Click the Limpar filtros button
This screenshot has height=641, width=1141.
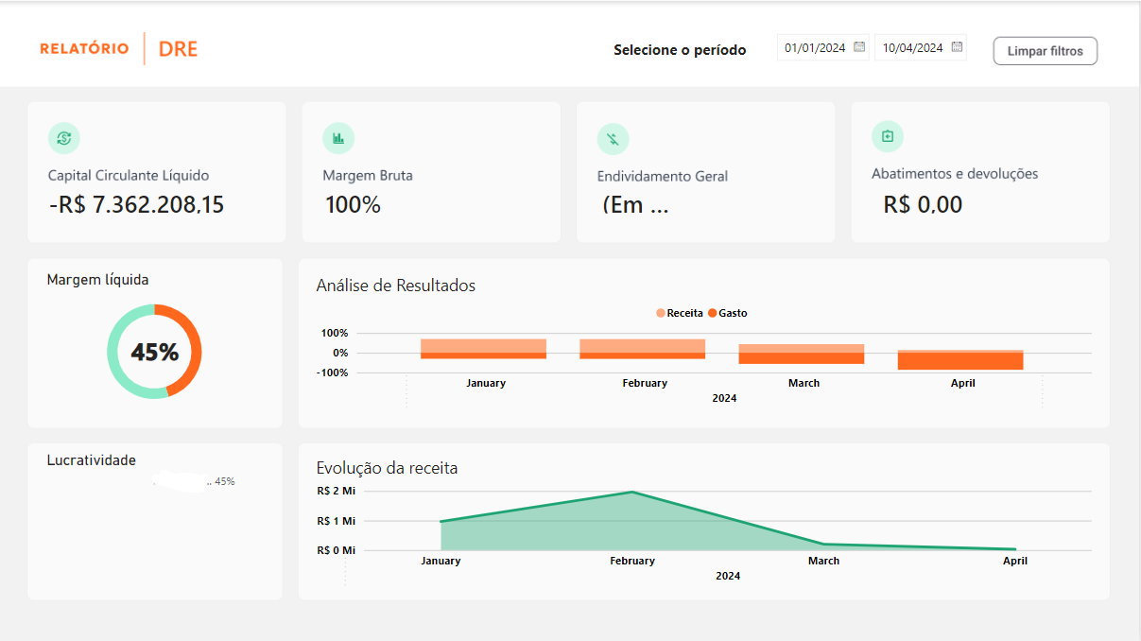[1045, 51]
